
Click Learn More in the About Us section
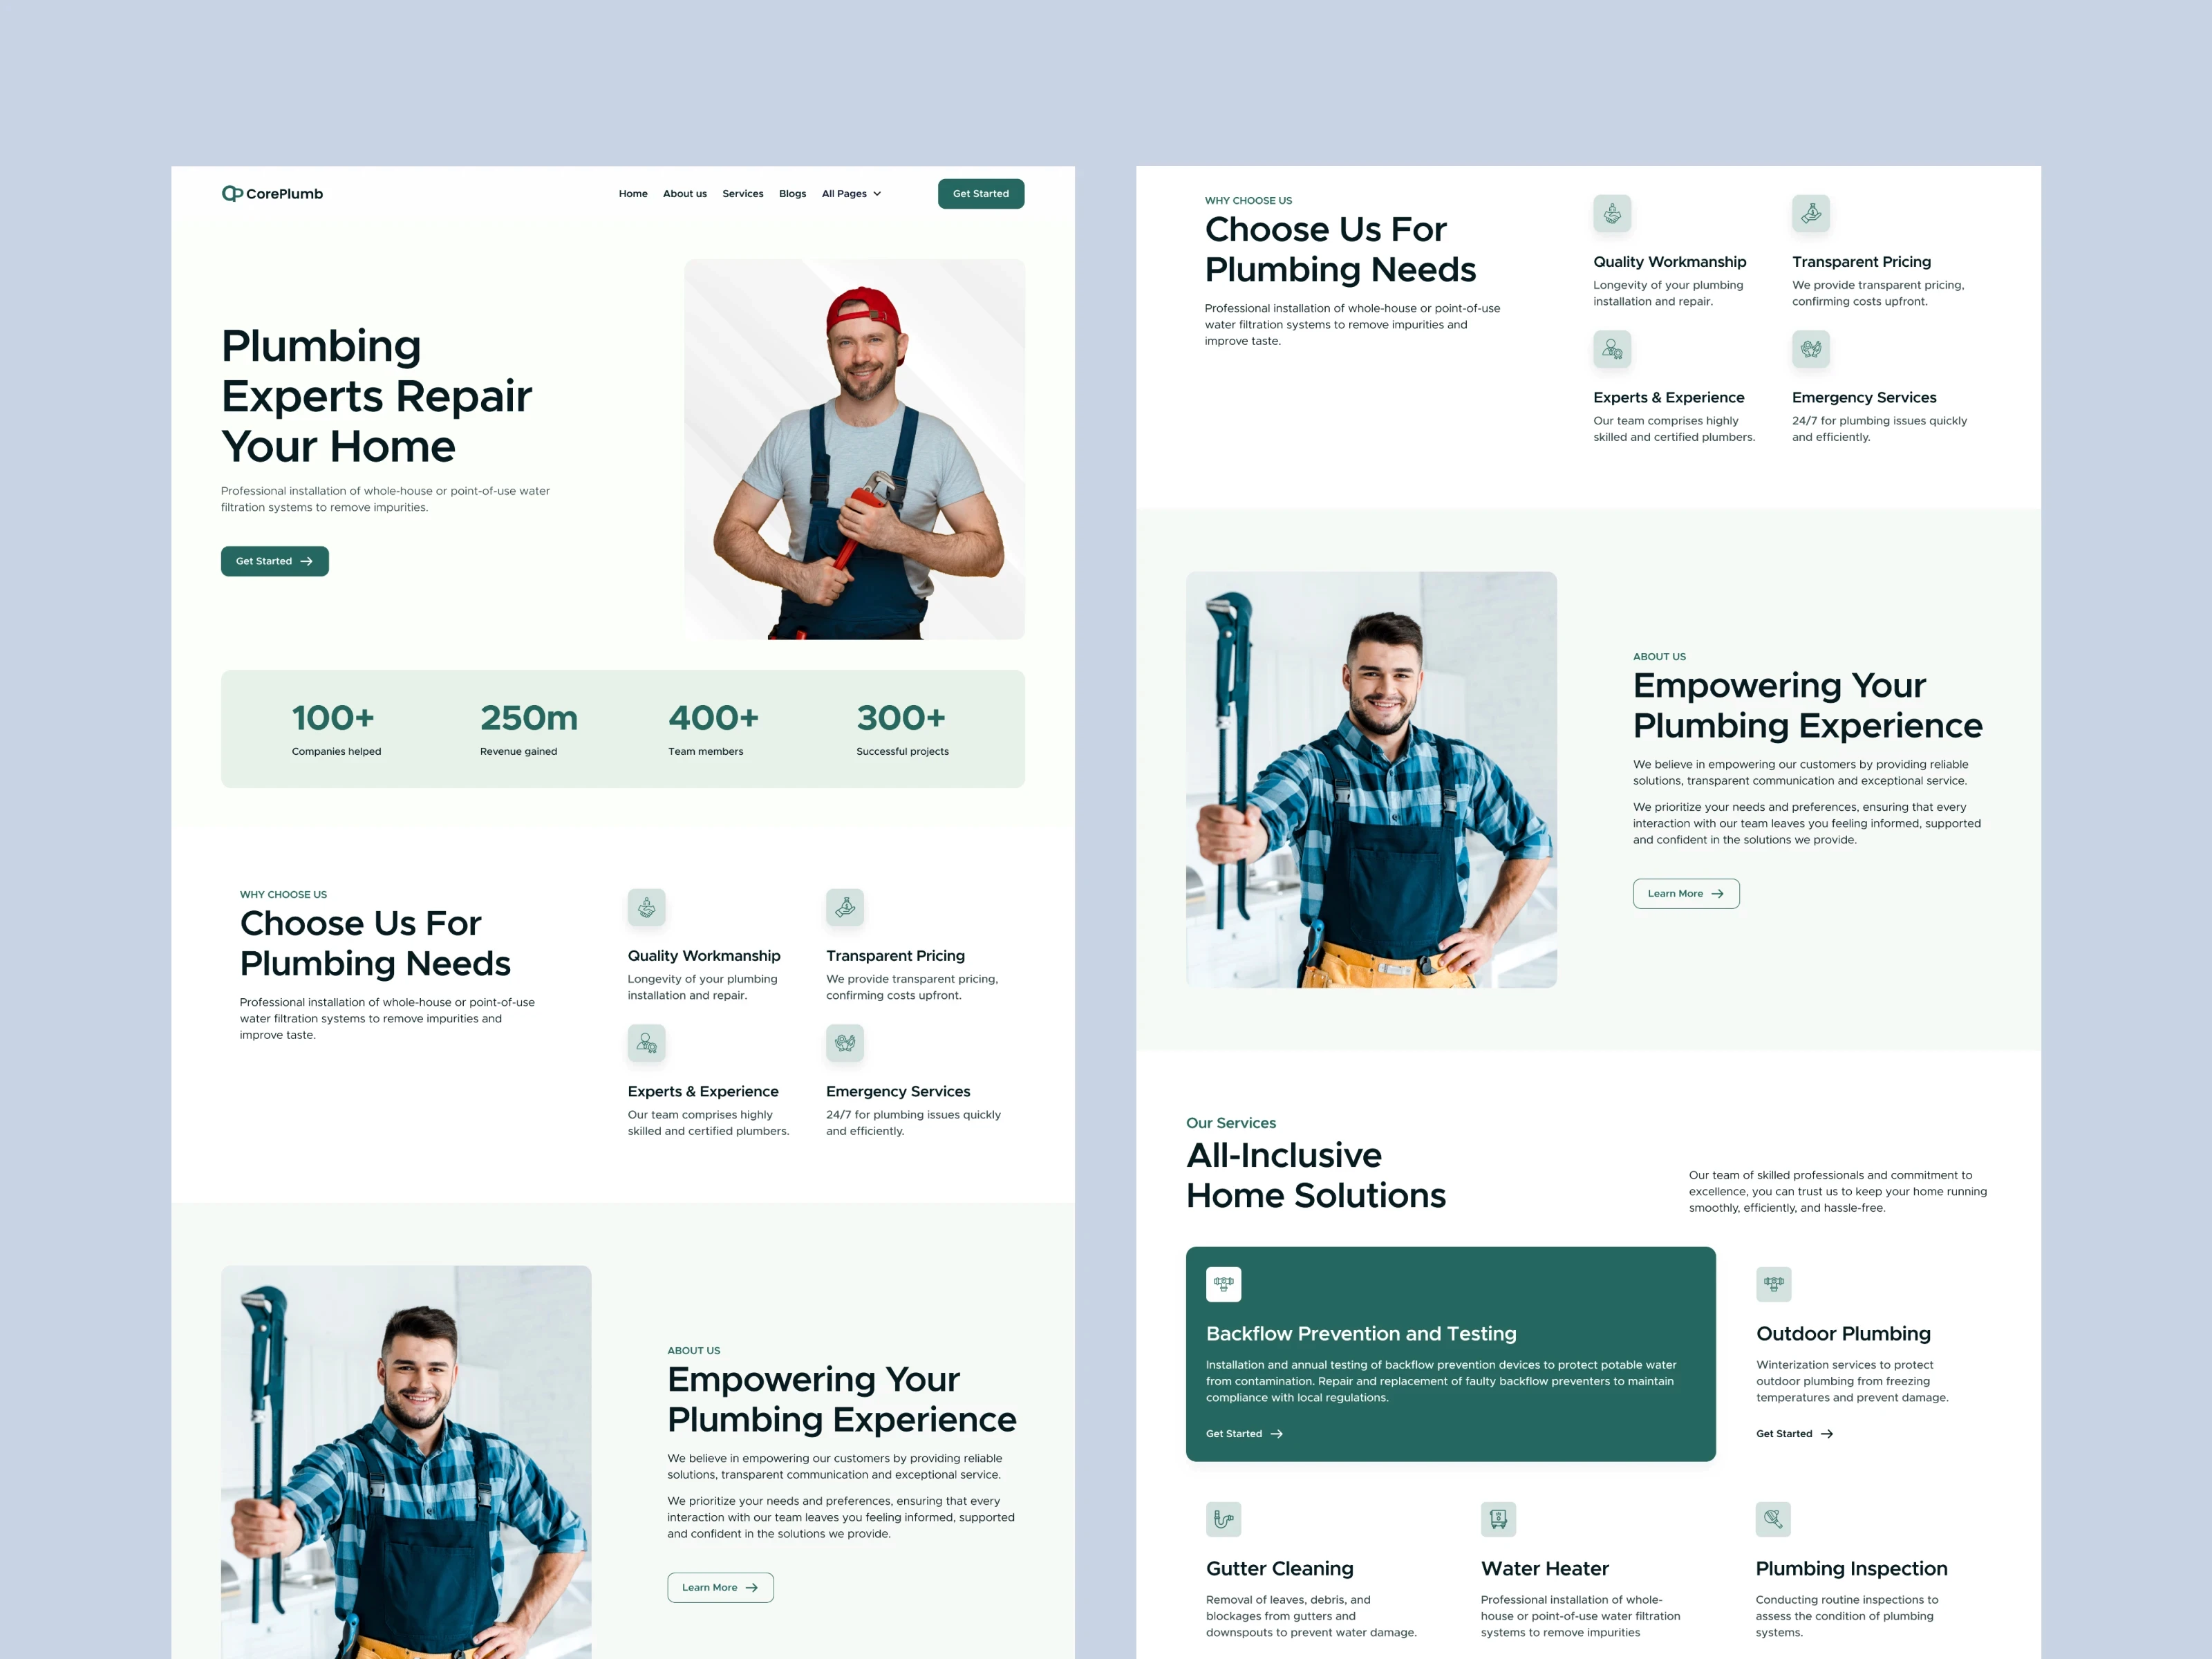(x=720, y=1587)
